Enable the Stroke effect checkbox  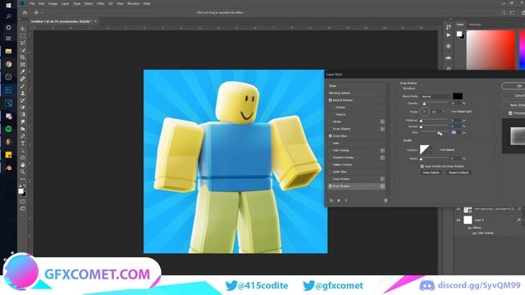coord(331,122)
